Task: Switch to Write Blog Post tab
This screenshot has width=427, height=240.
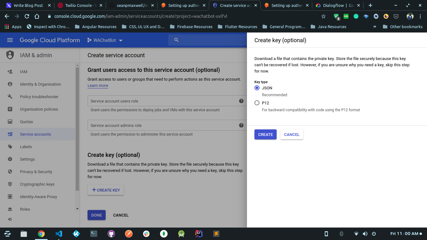Action: (28, 5)
